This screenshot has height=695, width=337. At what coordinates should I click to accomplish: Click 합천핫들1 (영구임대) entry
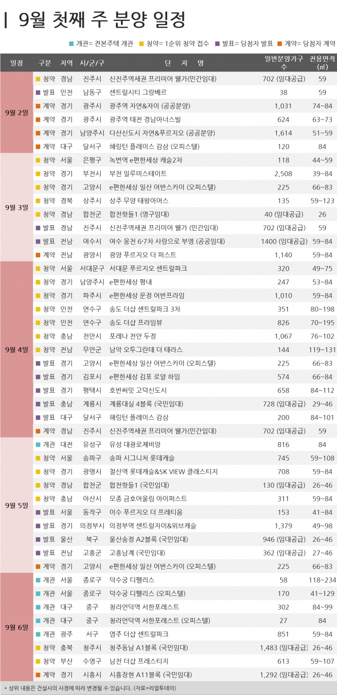tap(139, 214)
